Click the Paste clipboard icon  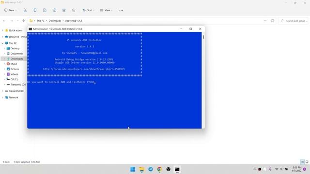pyautogui.click(x=45, y=10)
